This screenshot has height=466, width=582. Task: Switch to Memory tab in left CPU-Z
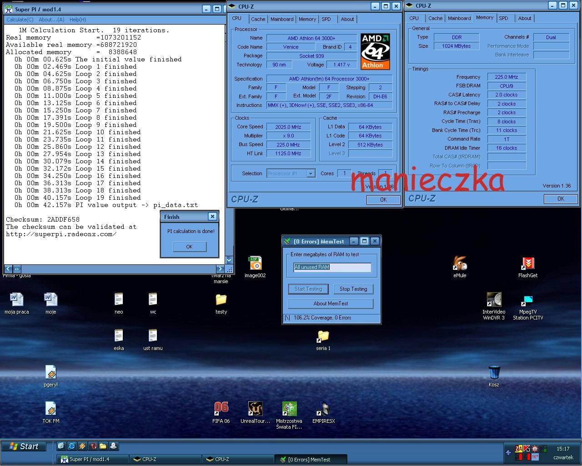coord(307,19)
